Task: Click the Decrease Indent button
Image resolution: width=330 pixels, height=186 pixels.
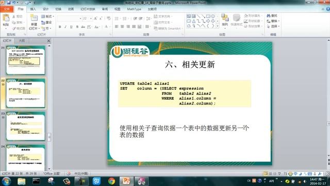Action: [135, 19]
